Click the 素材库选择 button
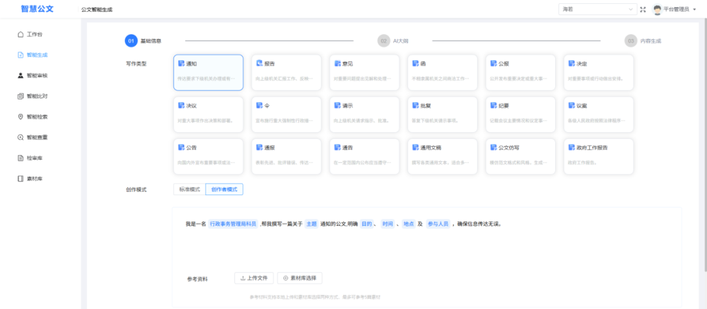This screenshot has width=707, height=309. tap(300, 278)
